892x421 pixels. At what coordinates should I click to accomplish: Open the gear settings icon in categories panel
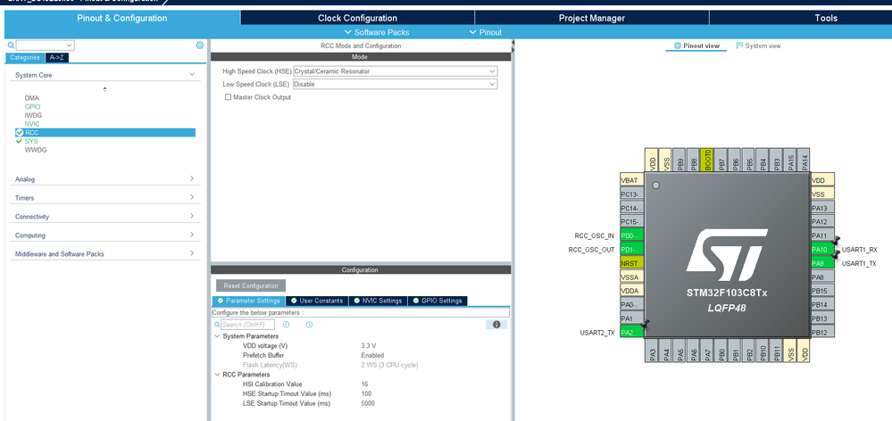[200, 45]
